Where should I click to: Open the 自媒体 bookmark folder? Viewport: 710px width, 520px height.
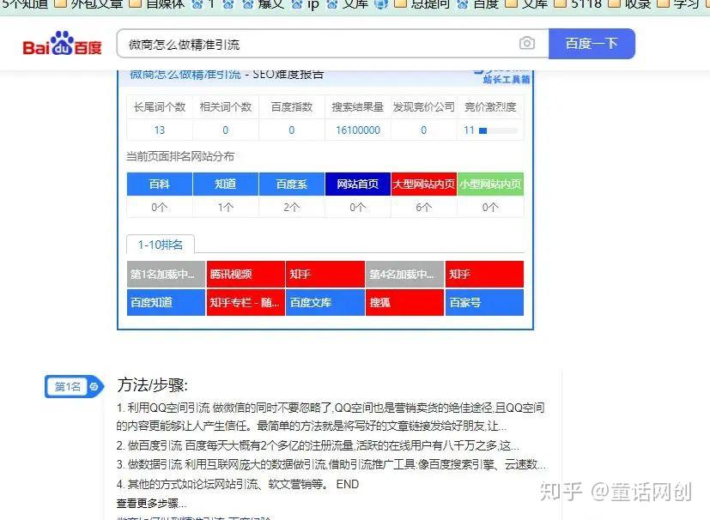[158, 4]
